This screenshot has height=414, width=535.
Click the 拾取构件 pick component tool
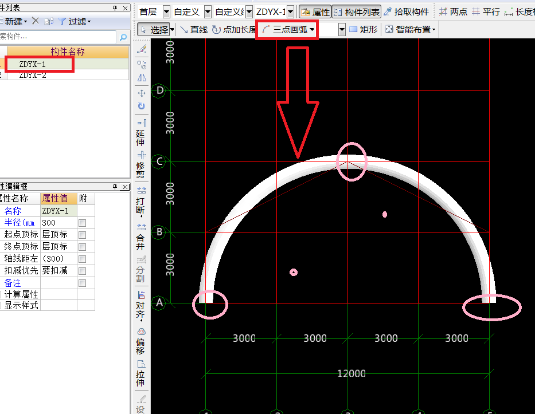[x=406, y=12]
